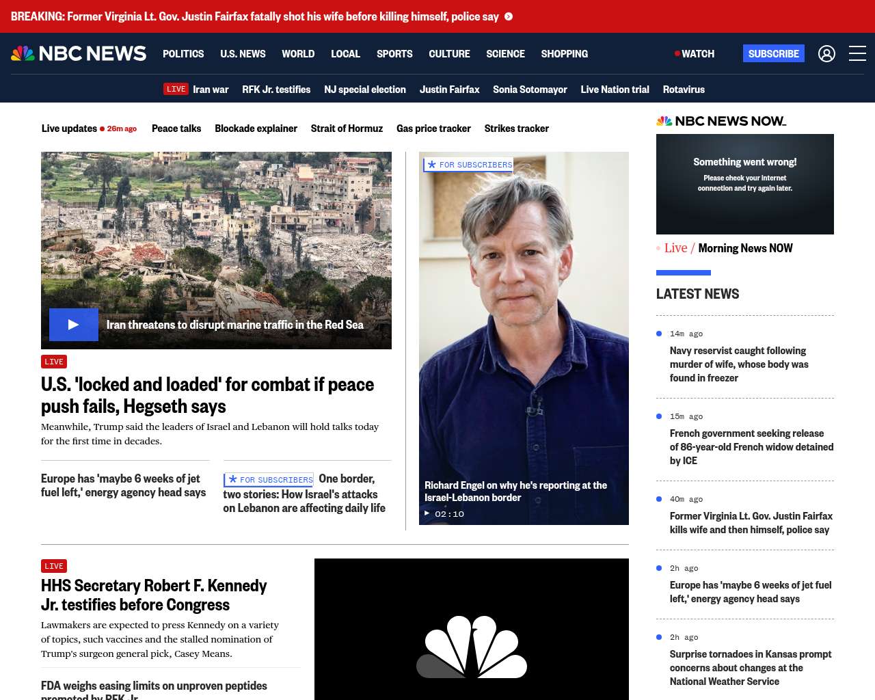Click the Israel and Lebanon talks summary text

(x=210, y=433)
